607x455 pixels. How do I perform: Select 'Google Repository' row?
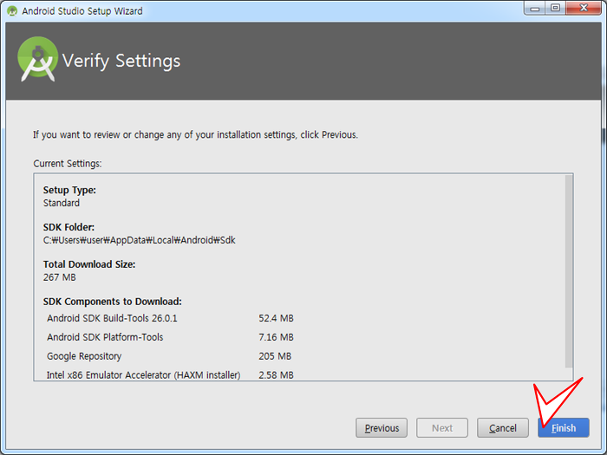click(x=169, y=356)
